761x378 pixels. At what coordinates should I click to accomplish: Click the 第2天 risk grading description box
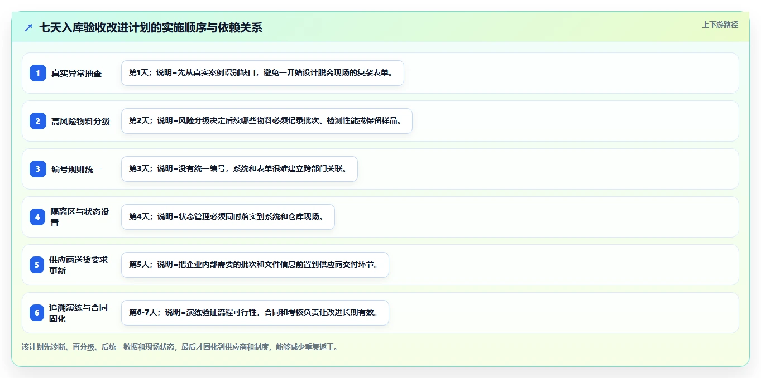267,121
